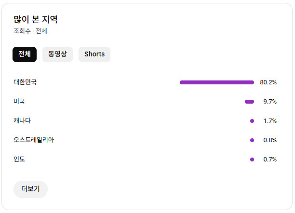The image size is (295, 213).
Task: Click the 1.7% value
Action: [x=270, y=121]
